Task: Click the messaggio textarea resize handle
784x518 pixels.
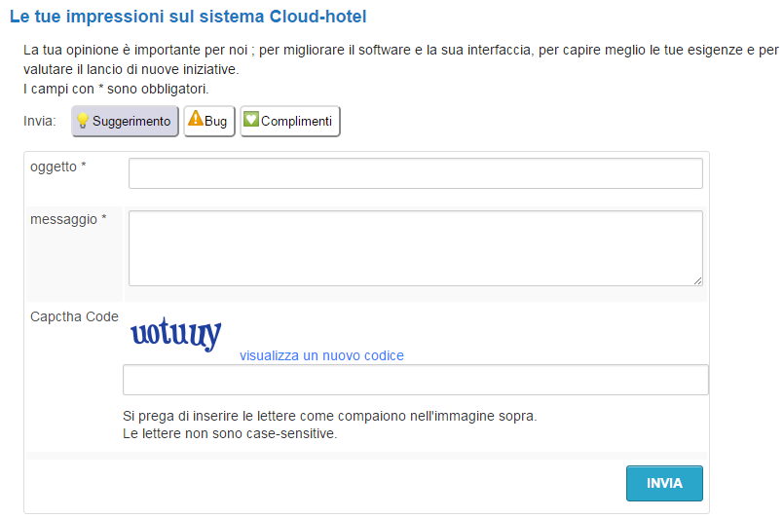Action: coord(697,281)
